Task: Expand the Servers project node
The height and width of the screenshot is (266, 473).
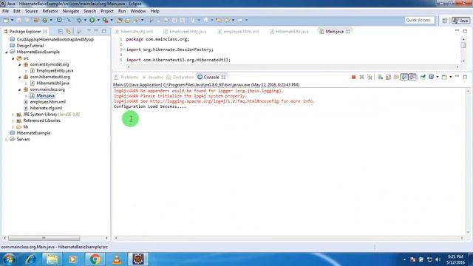Action: pyautogui.click(x=7, y=140)
